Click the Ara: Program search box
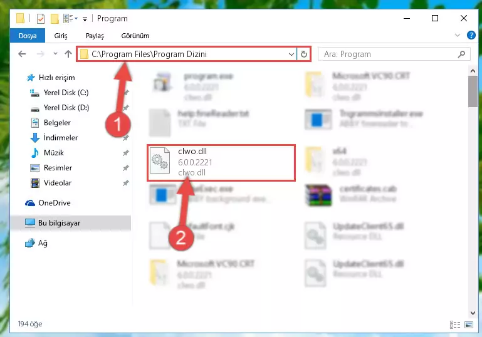 coord(394,54)
